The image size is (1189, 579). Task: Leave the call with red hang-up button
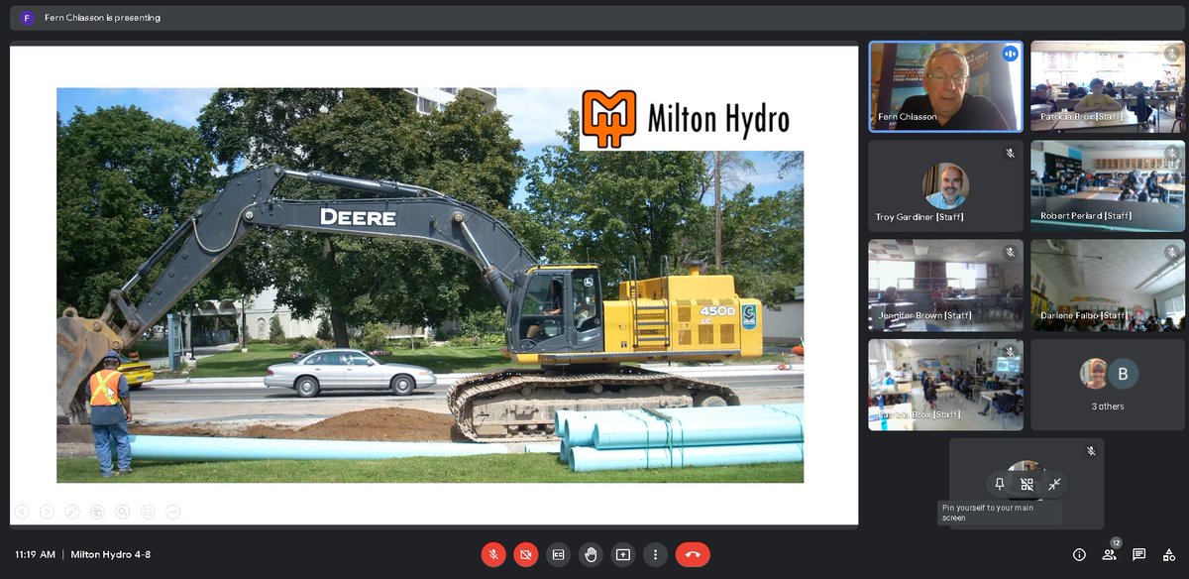pyautogui.click(x=693, y=554)
